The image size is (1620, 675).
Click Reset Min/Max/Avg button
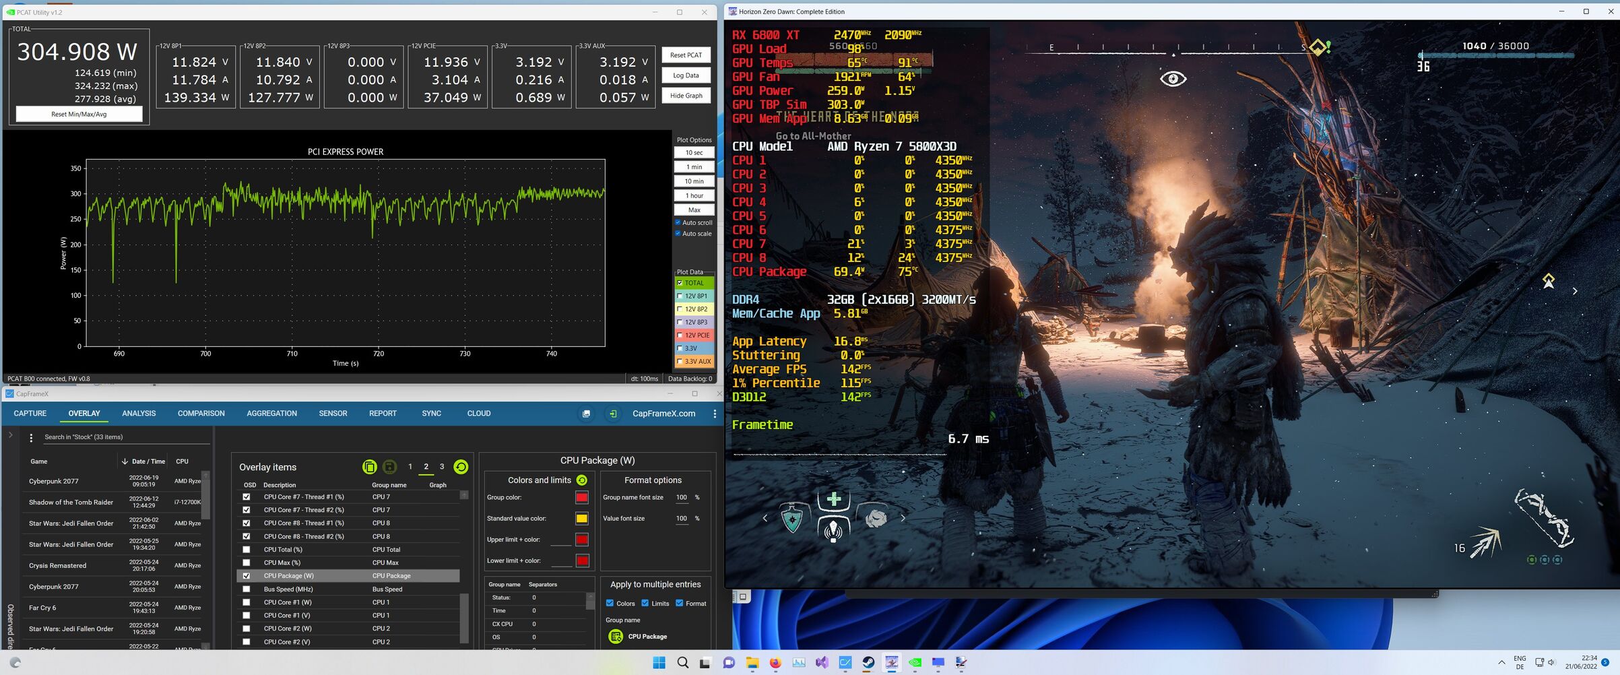click(79, 114)
